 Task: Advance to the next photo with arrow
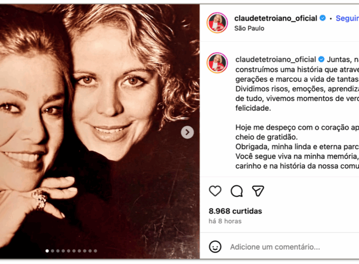coord(187,132)
